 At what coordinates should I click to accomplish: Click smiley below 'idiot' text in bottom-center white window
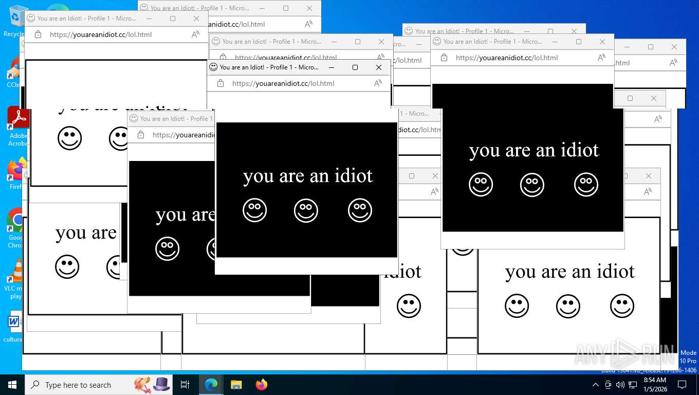tap(409, 306)
